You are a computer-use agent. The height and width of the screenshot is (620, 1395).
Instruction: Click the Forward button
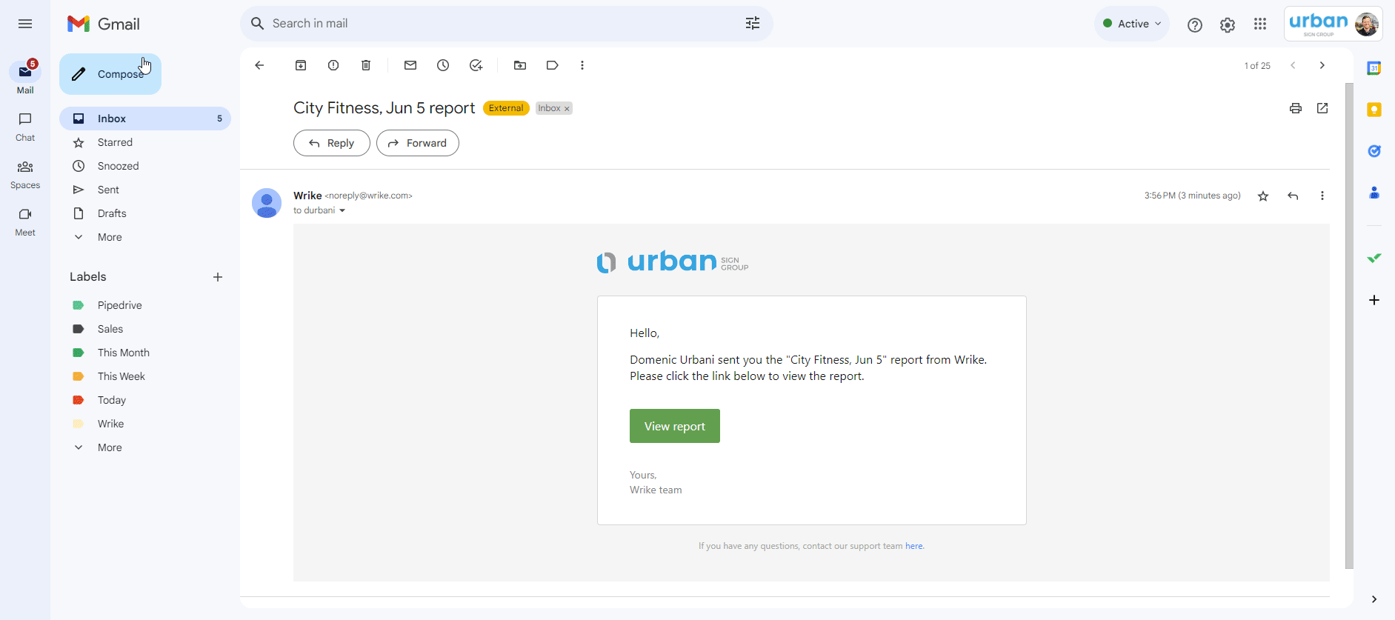point(418,143)
